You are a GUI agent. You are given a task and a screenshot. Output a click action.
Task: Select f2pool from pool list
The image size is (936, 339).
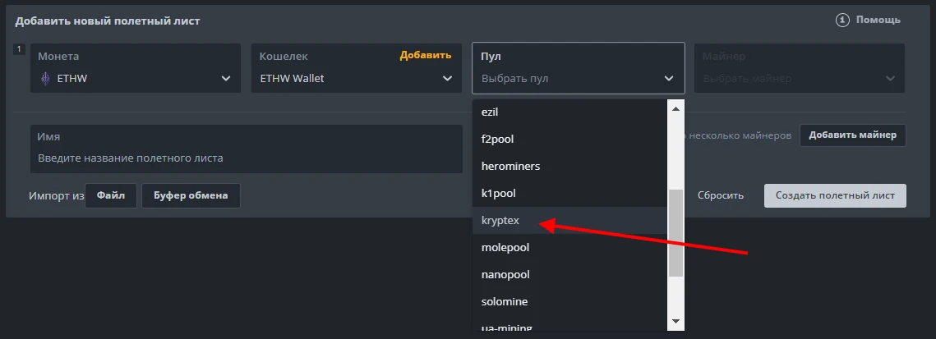(x=497, y=139)
